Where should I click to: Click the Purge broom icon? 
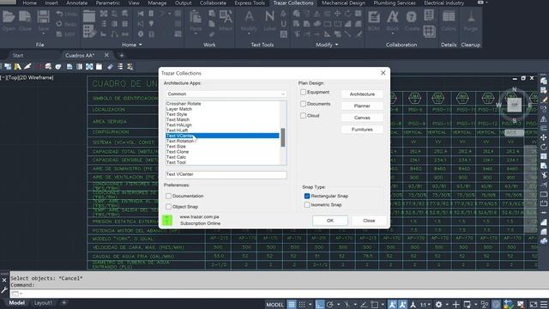point(471,17)
